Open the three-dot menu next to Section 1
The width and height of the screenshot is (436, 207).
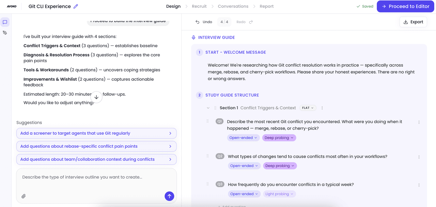tap(322, 108)
